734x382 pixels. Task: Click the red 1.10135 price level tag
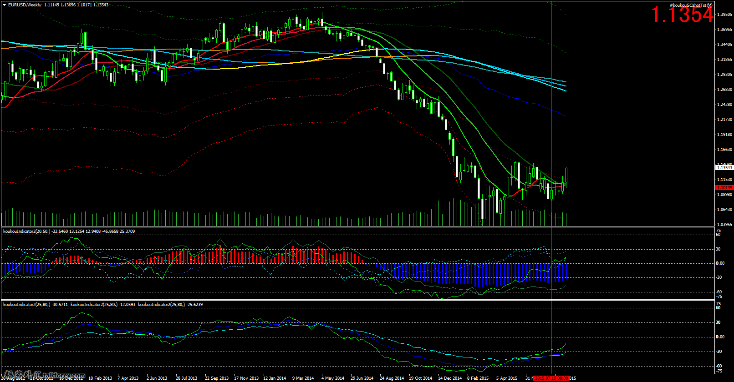point(724,188)
